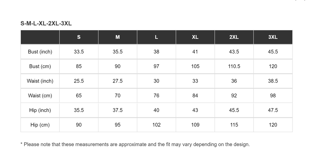The height and width of the screenshot is (159, 312).
Task: Click the 33.5 bust inch cell
Action: pos(79,52)
